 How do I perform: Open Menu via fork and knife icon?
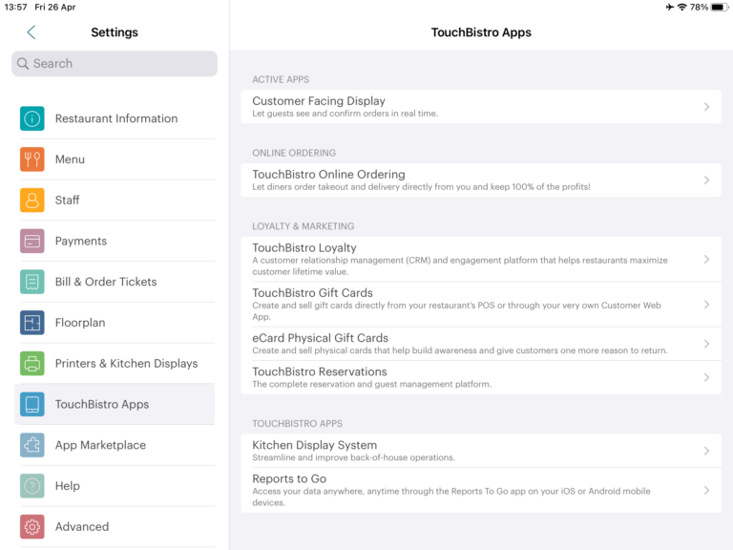[32, 159]
